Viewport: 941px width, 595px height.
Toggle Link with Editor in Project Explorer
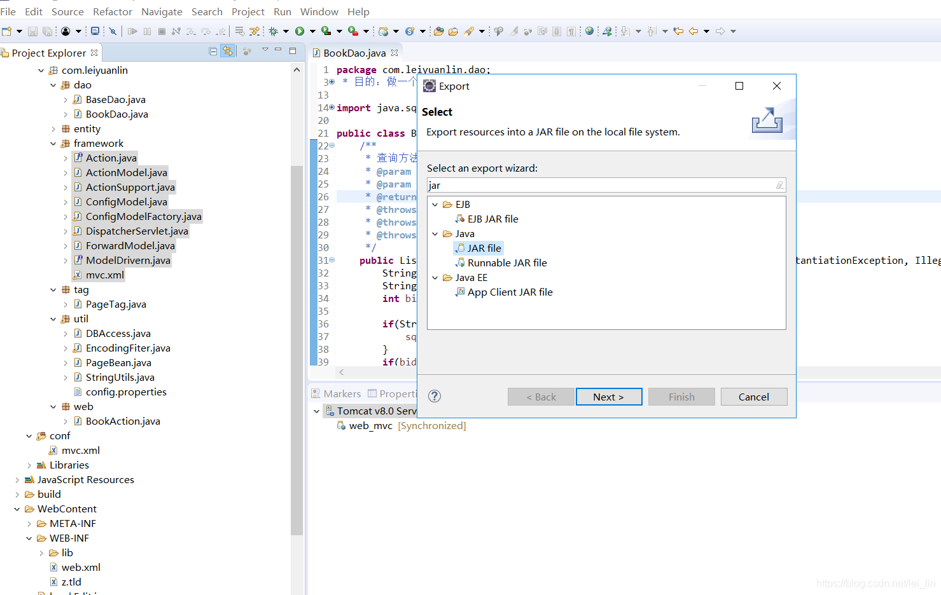pyautogui.click(x=228, y=51)
